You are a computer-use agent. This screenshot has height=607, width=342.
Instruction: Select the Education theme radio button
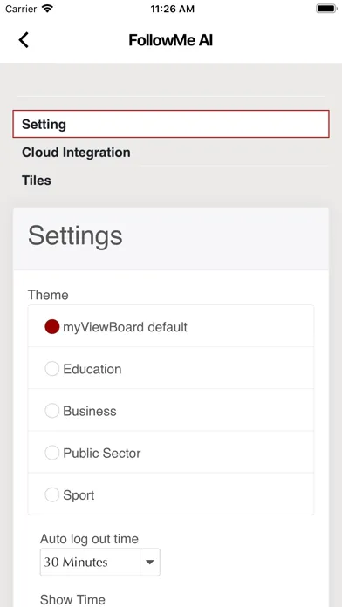[51, 369]
